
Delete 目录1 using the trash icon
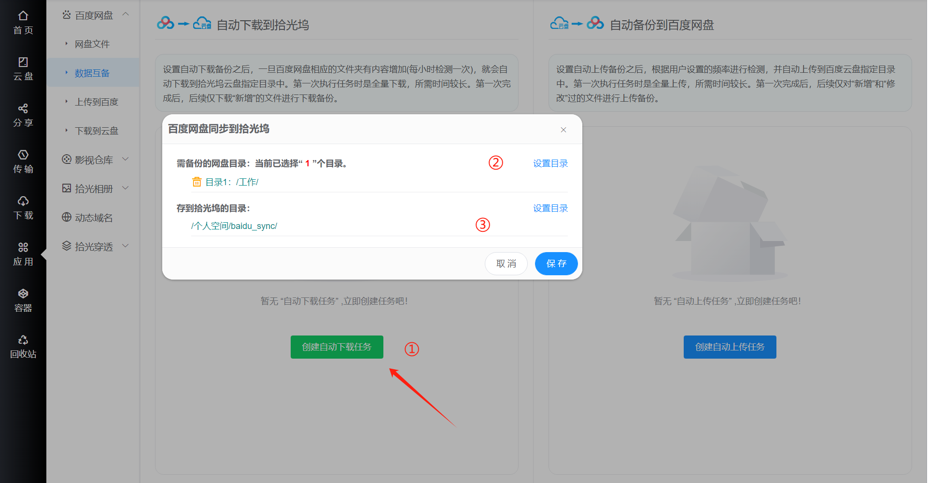tap(197, 182)
